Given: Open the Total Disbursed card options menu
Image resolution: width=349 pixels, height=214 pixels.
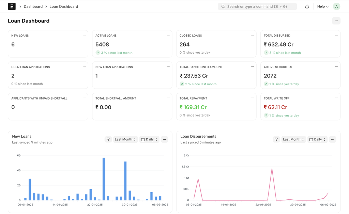Looking at the screenshot, I should [336, 35].
